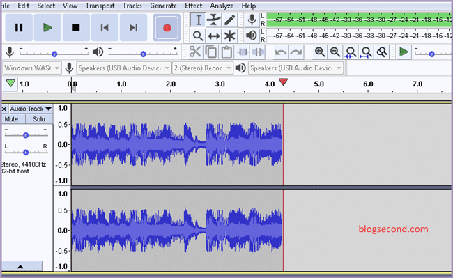
Task: Open the Tracks menu
Action: pos(132,6)
